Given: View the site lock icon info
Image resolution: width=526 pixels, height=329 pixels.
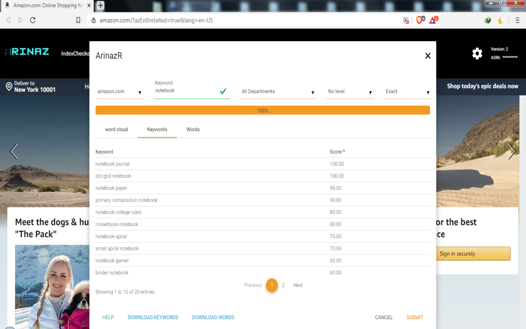Looking at the screenshot, I should pos(93,20).
